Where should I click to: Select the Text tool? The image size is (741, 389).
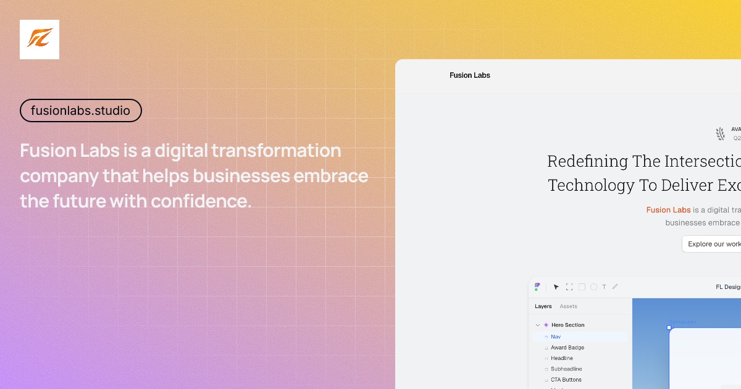(604, 287)
